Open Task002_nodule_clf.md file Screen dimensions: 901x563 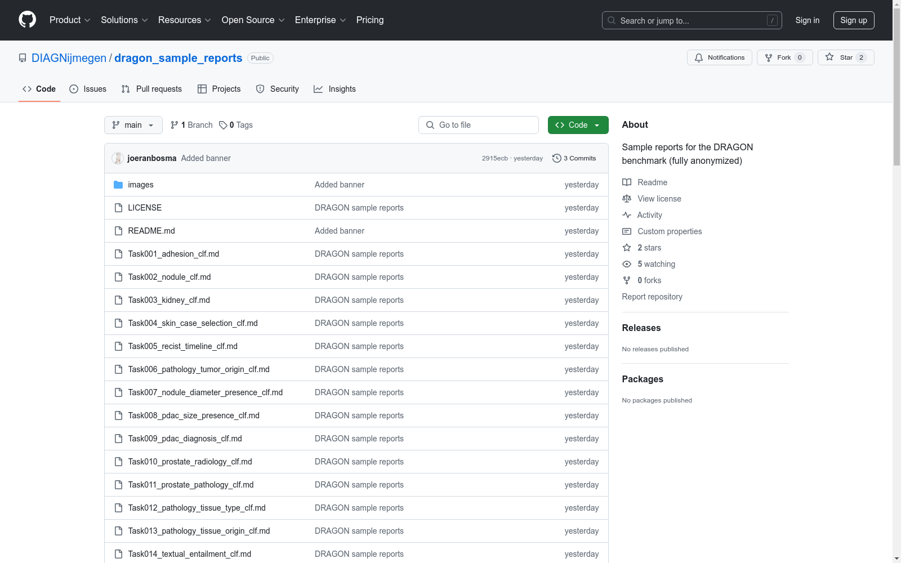click(170, 277)
